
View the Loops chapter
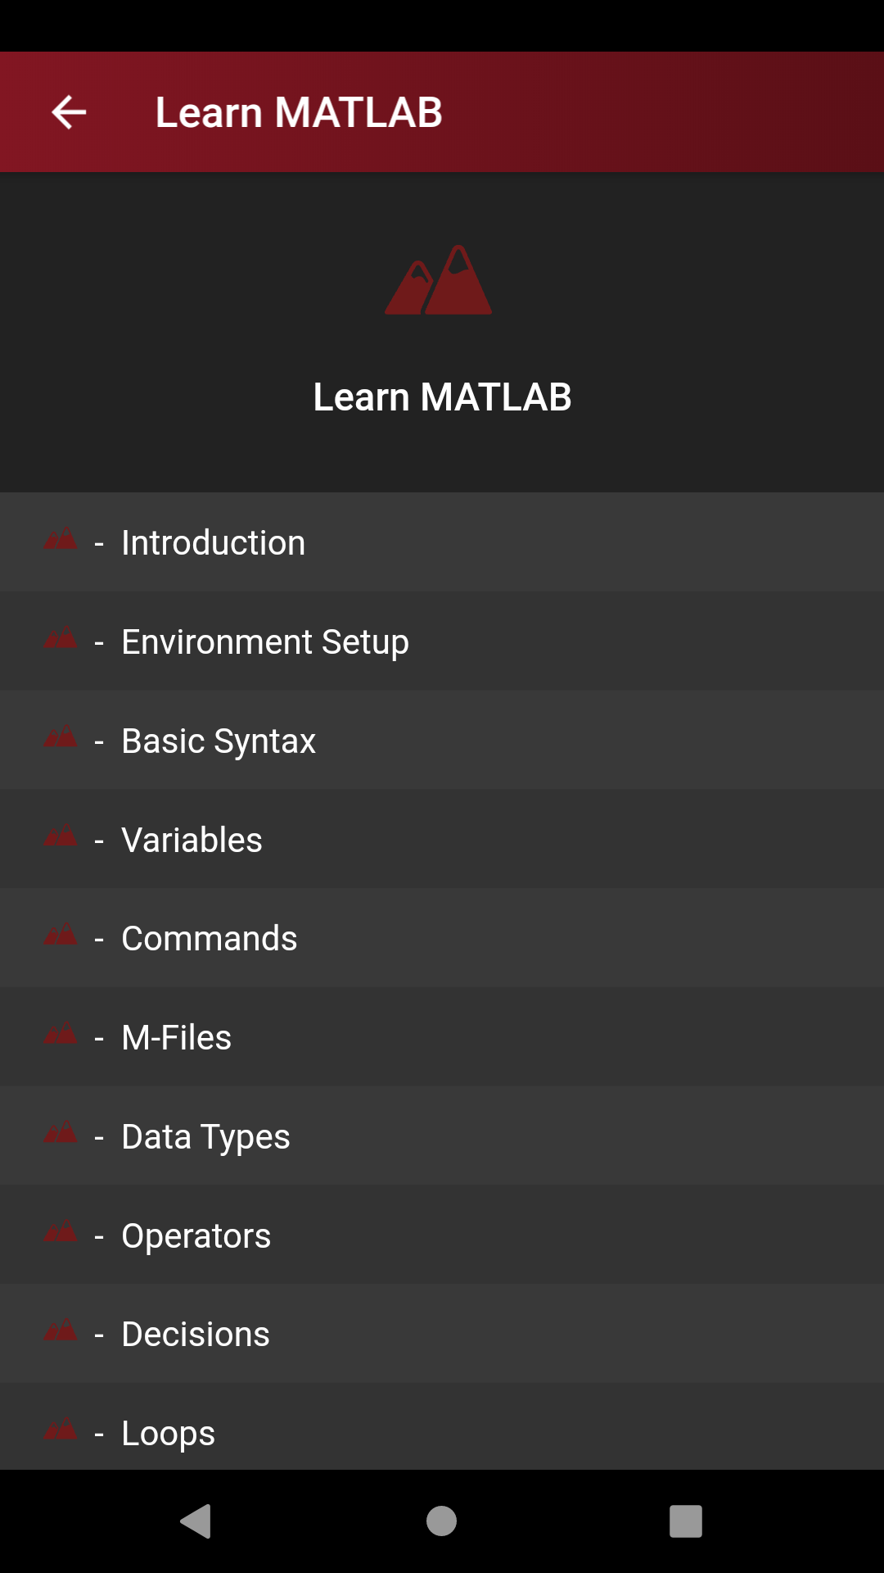click(168, 1433)
